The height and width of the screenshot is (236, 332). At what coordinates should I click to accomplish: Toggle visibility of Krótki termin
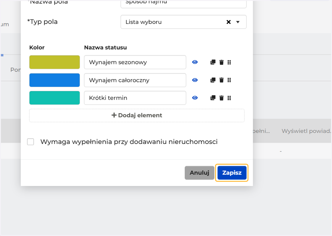195,98
